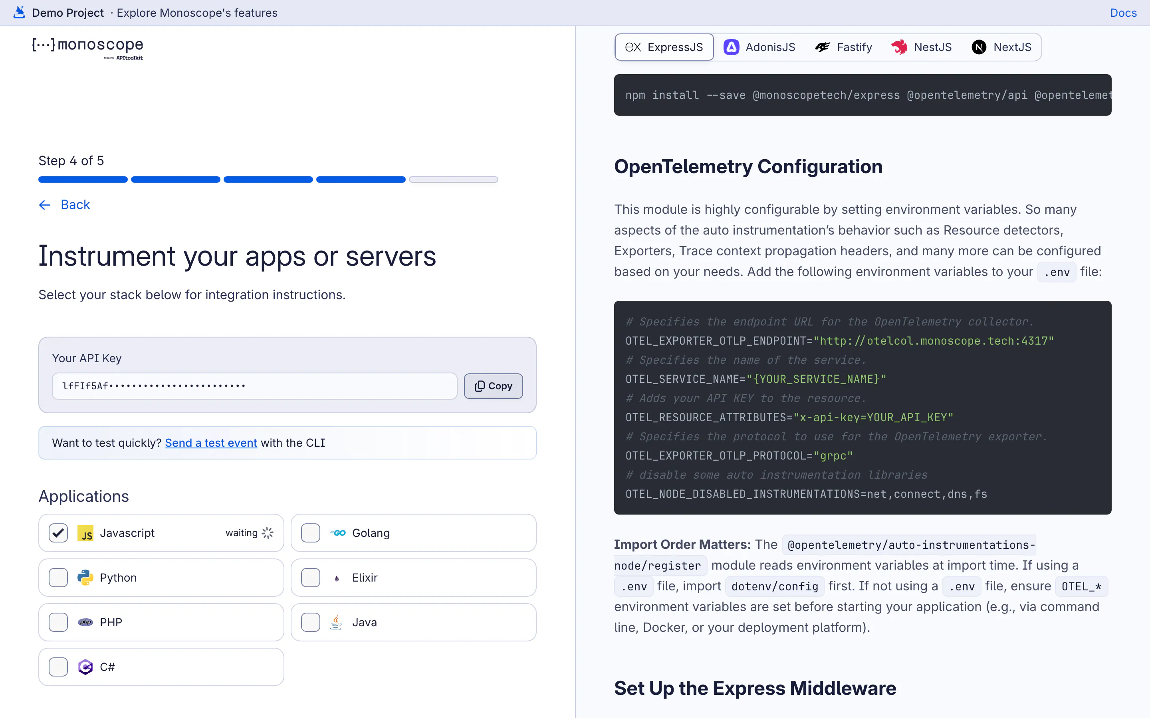Check the PHP checkbox
Viewport: 1150px width, 718px height.
pyautogui.click(x=58, y=622)
